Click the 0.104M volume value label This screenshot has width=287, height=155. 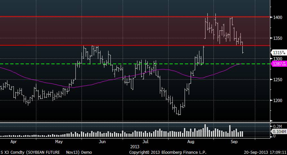(x=278, y=132)
